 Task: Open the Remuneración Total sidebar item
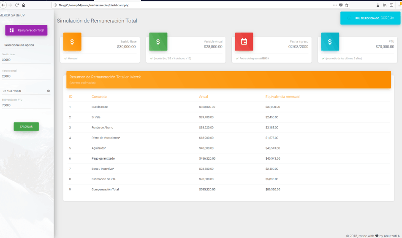[26, 30]
